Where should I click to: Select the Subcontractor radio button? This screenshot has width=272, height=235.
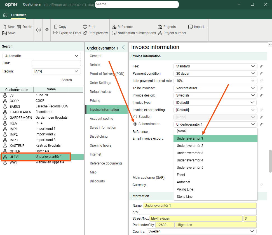coord(135,124)
